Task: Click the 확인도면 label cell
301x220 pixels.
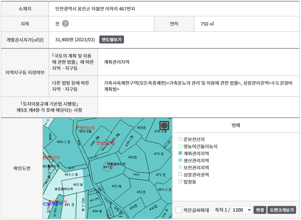Action: (22, 168)
